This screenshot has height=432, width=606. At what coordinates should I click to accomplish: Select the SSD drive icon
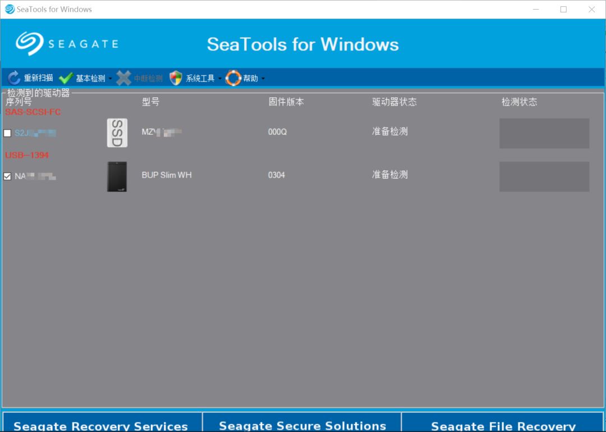click(x=117, y=133)
